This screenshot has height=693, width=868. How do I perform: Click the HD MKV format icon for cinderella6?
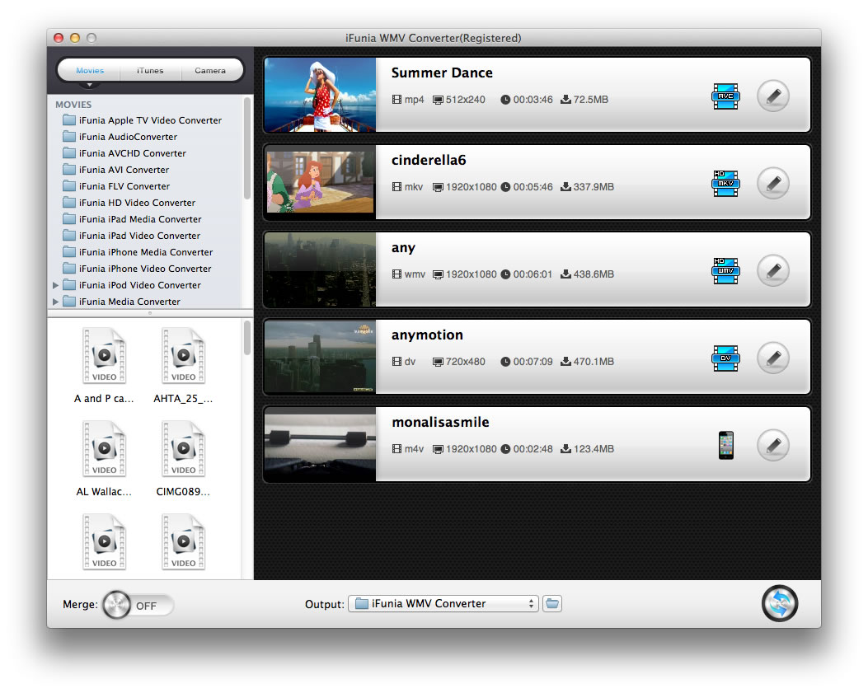[725, 184]
